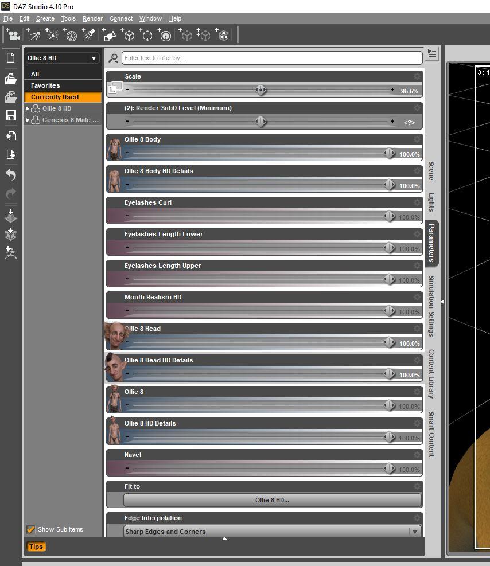Image resolution: width=490 pixels, height=566 pixels.
Task: Open the Connect menu
Action: [121, 18]
